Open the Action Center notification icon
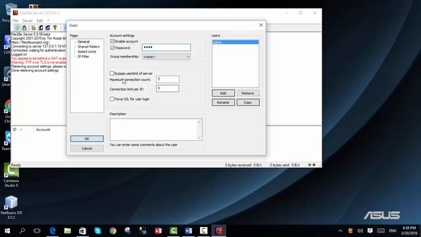The height and width of the screenshot is (237, 421). click(370, 231)
